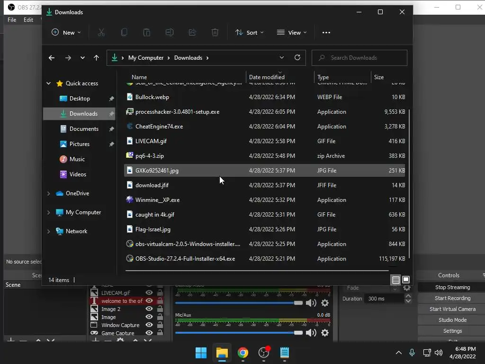Open OBS Settings button
Viewport: 485px width, 364px height.
point(452,331)
